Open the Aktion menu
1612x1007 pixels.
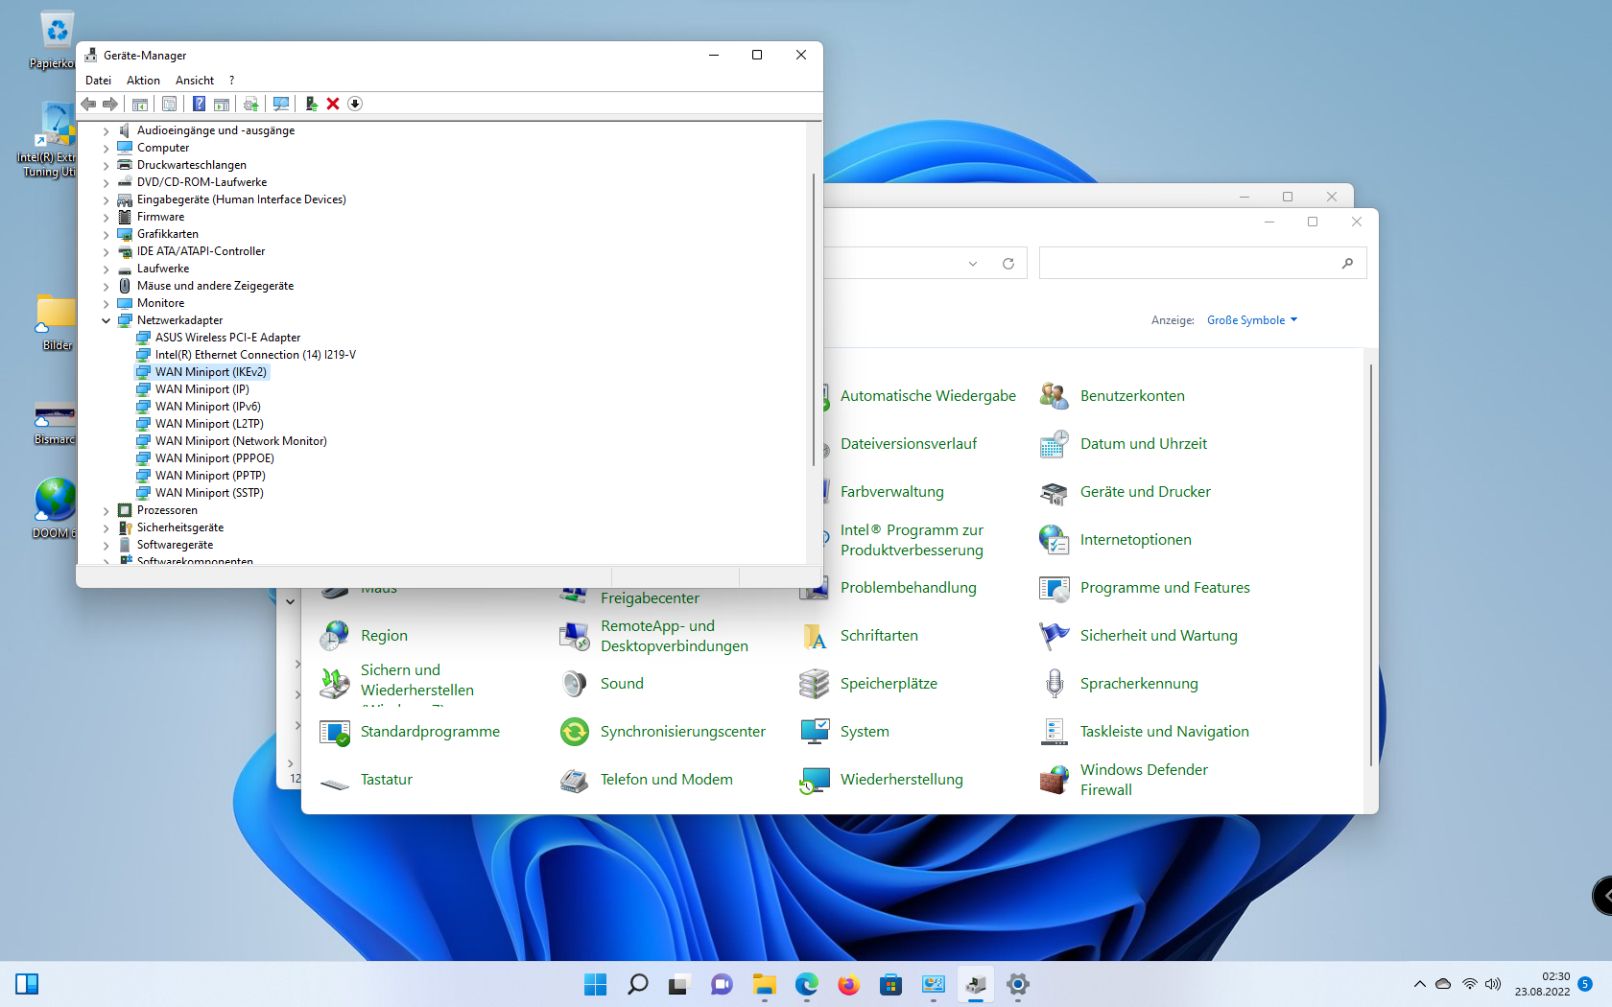[142, 80]
